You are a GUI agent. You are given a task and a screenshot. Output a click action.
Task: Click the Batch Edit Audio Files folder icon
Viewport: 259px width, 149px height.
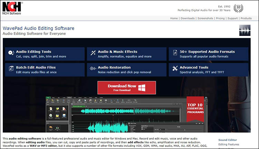coord(11,69)
